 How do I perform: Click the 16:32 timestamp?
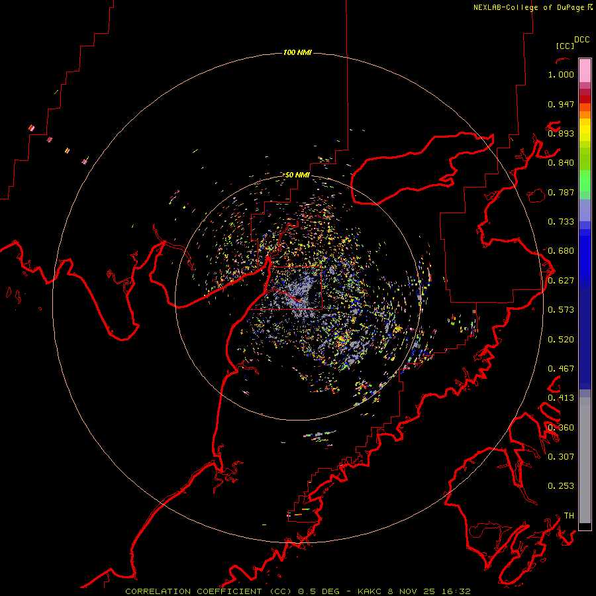click(x=456, y=591)
